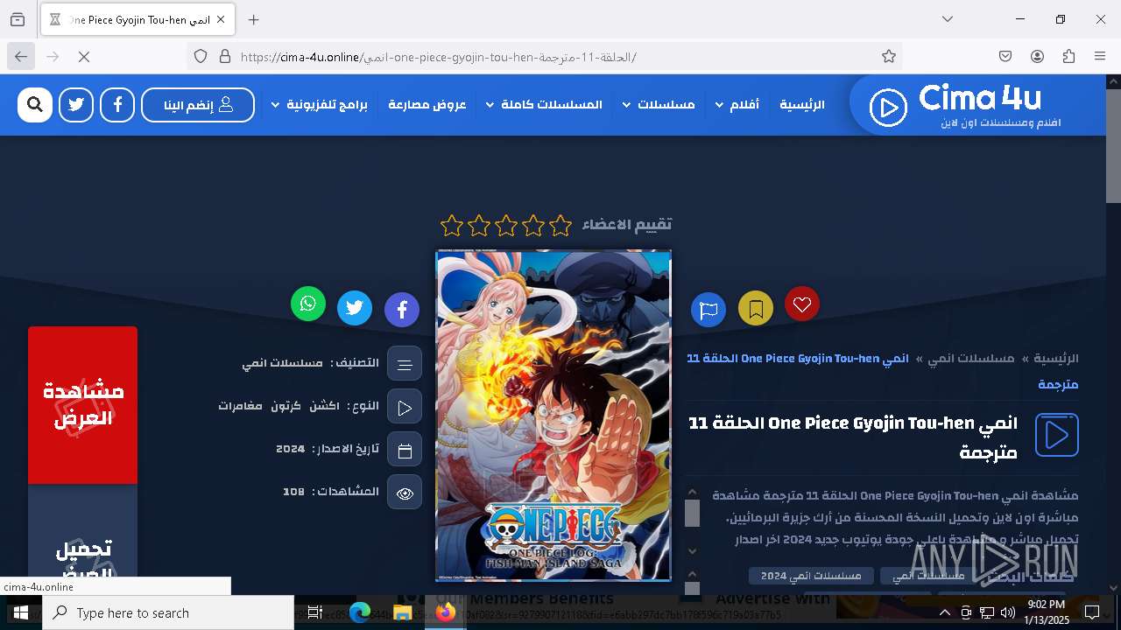Click the كرتون genre link
The height and width of the screenshot is (630, 1121).
(286, 406)
